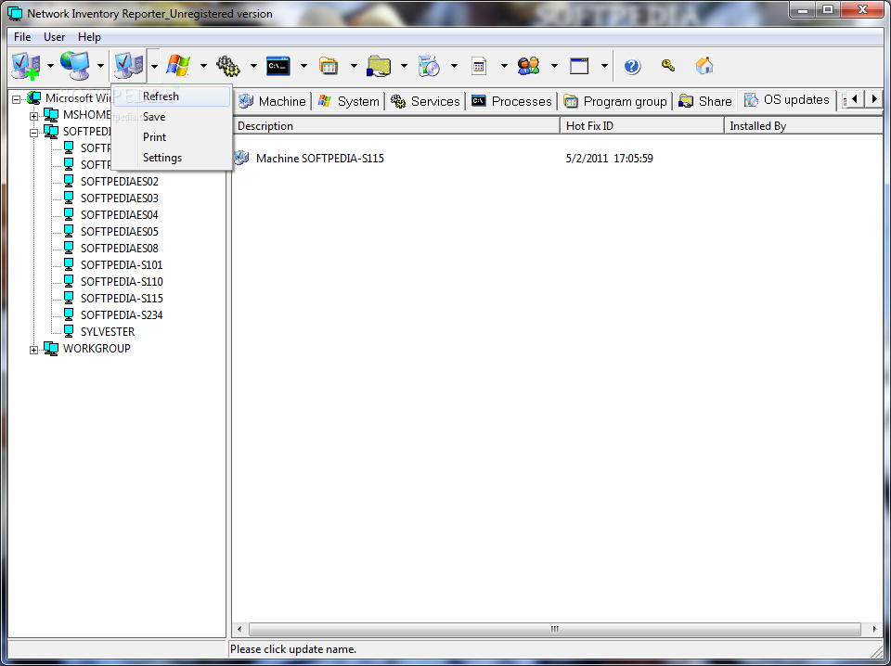This screenshot has width=891, height=666.
Task: Expand the MSHOME tree node
Action: [34, 116]
